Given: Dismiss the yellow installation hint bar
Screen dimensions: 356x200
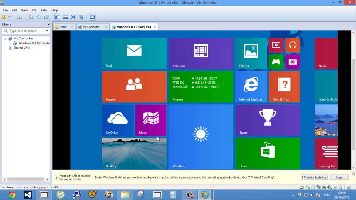Looking at the screenshot, I should [x=353, y=173].
